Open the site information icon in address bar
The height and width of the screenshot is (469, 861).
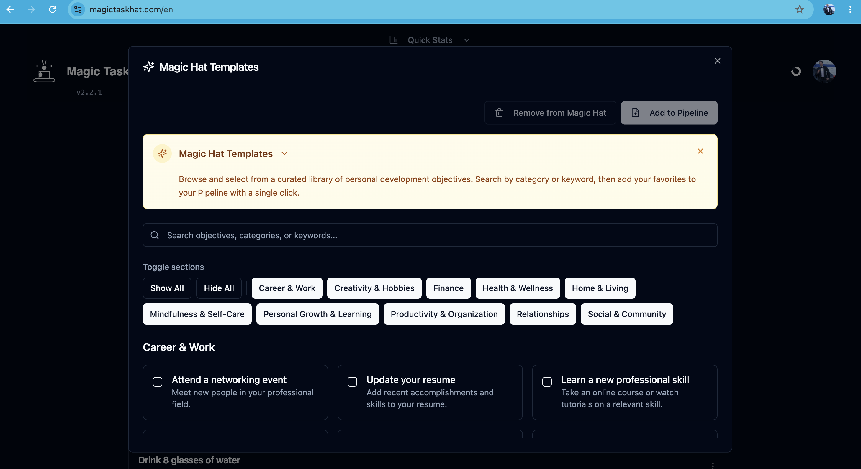[78, 9]
